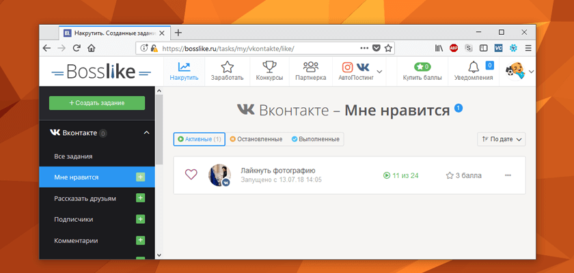The width and height of the screenshot is (574, 273).
Task: Open a new browser tab with plus
Action: click(x=178, y=33)
